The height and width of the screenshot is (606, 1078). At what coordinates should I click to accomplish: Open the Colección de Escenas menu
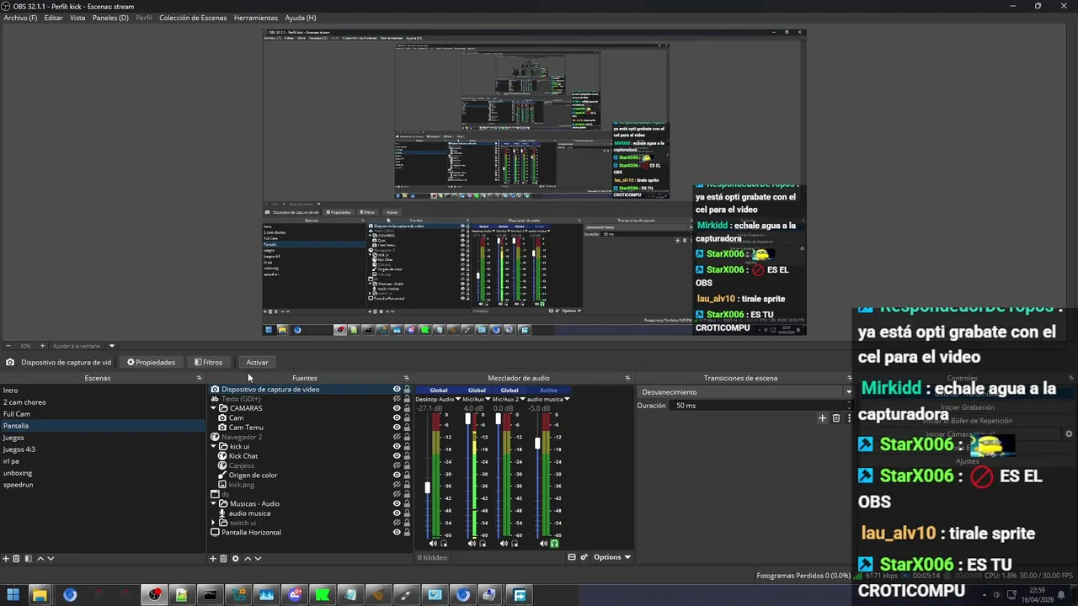[193, 18]
